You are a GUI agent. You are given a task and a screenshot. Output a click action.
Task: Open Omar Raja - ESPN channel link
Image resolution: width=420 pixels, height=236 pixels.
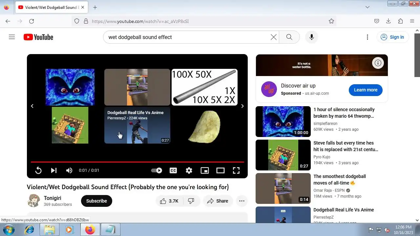point(329,190)
